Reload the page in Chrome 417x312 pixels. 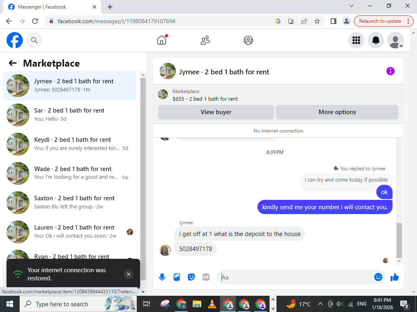point(35,21)
